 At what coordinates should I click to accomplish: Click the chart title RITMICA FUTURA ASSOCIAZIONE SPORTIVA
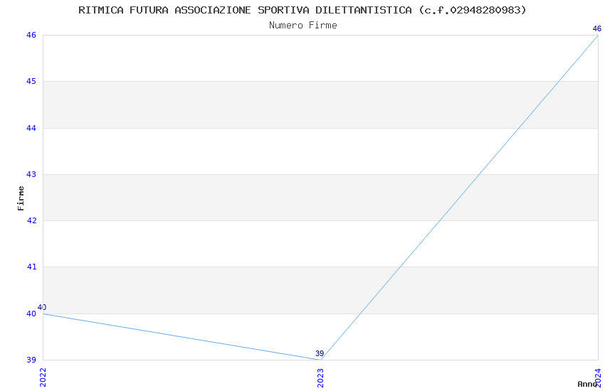point(302,10)
